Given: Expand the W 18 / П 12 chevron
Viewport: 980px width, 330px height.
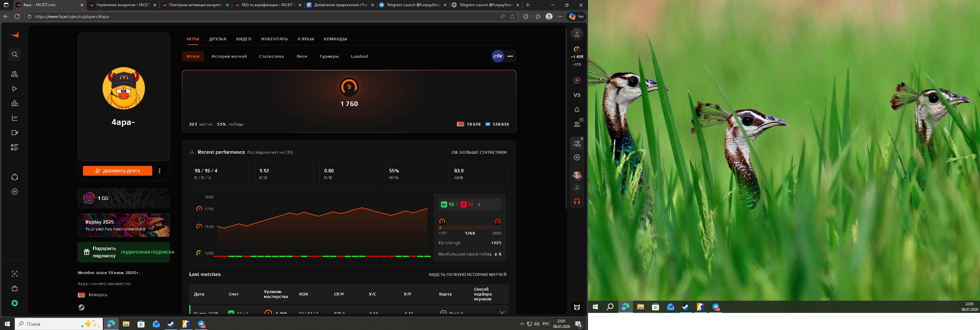Looking at the screenshot, I should coord(479,204).
